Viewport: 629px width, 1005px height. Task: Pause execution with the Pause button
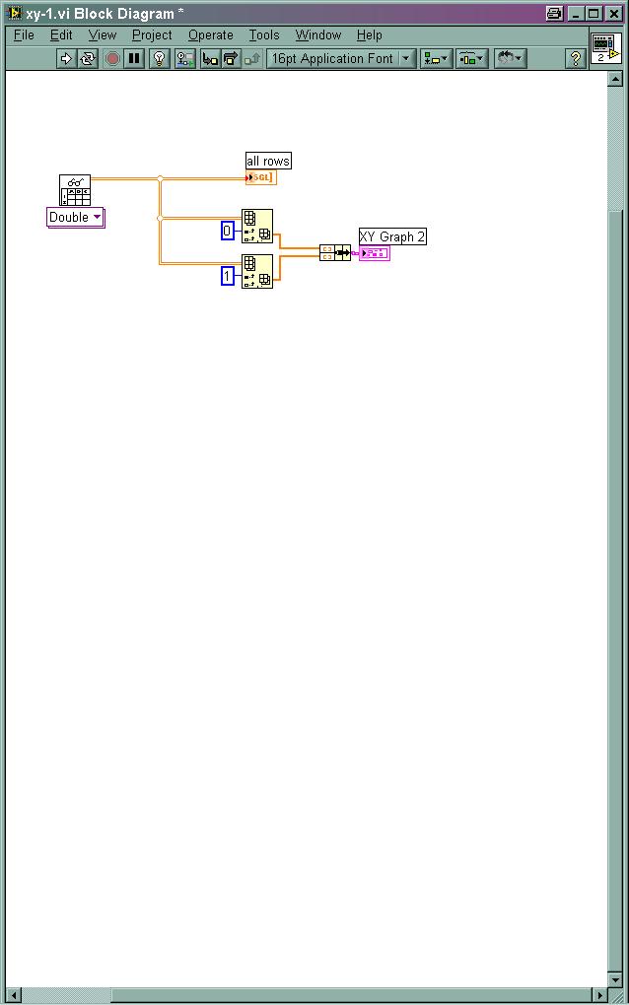point(134,59)
